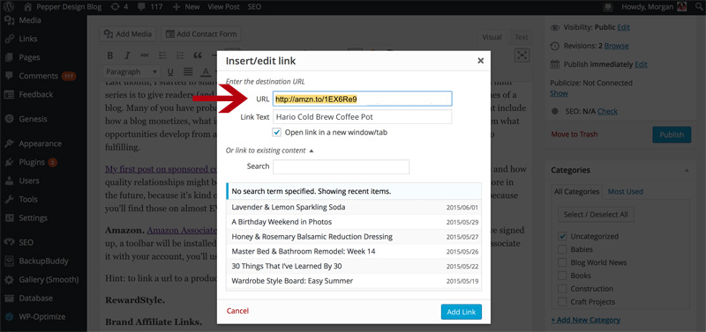The width and height of the screenshot is (706, 332).
Task: Open Feedback in the sidebar
Action: point(35,94)
